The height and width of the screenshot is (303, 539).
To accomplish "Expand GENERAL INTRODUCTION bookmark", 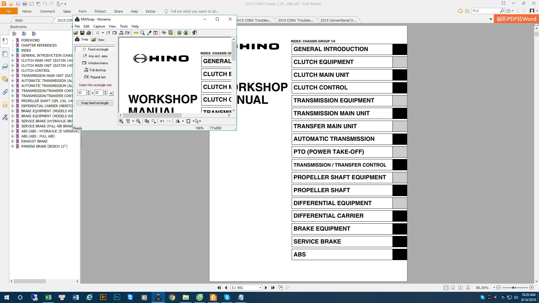I will coord(12,56).
